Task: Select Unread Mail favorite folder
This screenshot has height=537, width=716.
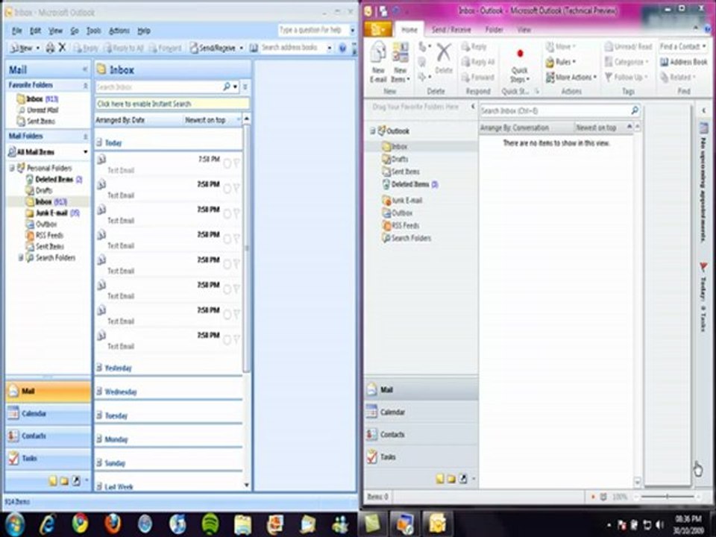Action: pyautogui.click(x=37, y=110)
